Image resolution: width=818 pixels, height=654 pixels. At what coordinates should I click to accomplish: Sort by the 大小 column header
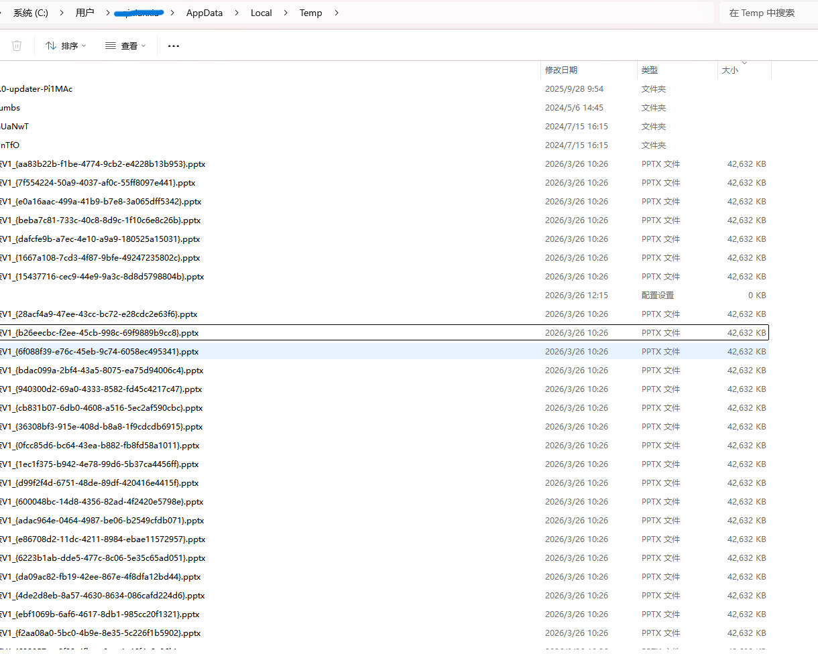744,70
